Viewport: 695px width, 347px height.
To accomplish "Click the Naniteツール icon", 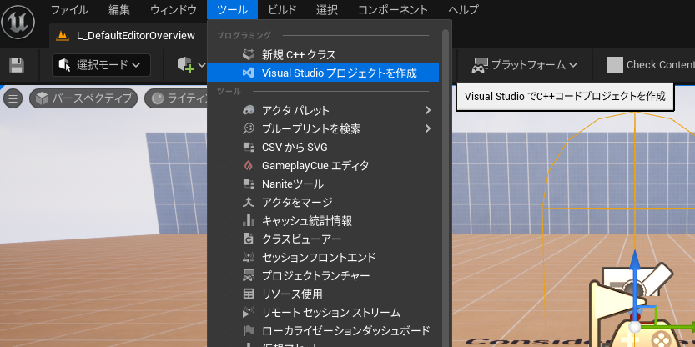I will [x=249, y=184].
